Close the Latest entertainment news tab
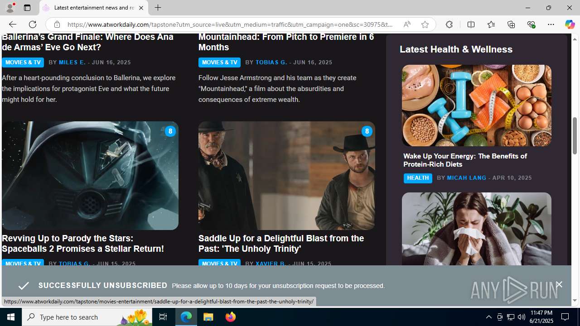This screenshot has width=580, height=326. pos(141,8)
